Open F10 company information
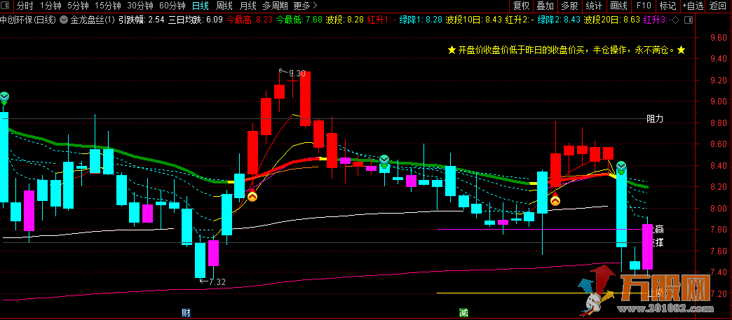 [644, 6]
